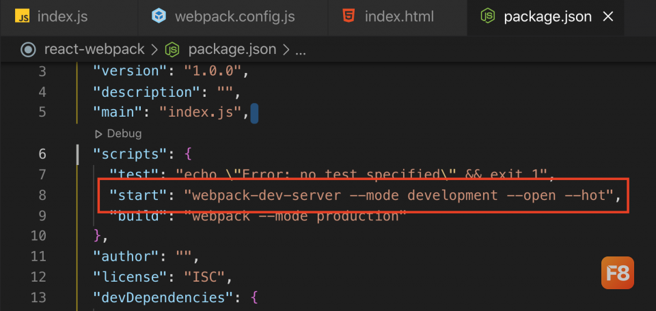The width and height of the screenshot is (656, 311).
Task: Click the react-webpack breadcrumb circle icon
Action: [x=28, y=50]
